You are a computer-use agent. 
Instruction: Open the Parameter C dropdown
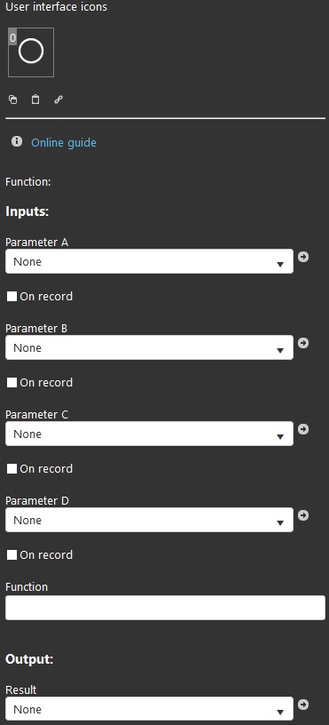pos(149,434)
